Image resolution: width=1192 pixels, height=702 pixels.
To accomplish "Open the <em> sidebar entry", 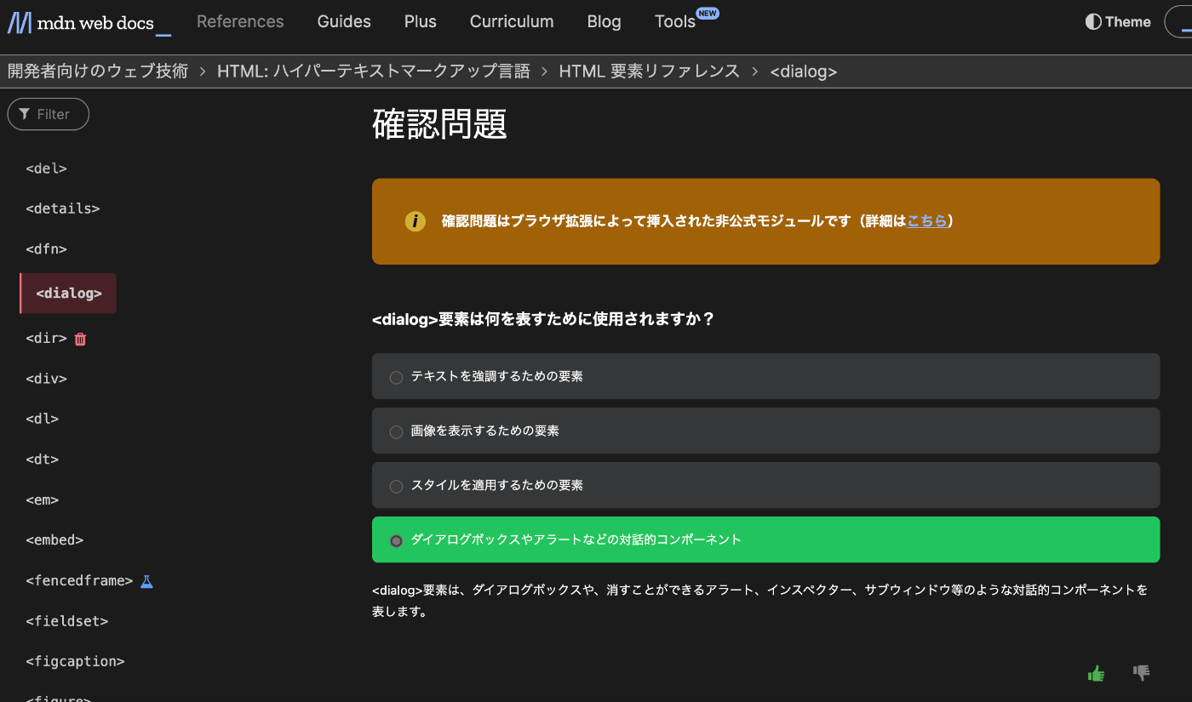I will tap(43, 500).
